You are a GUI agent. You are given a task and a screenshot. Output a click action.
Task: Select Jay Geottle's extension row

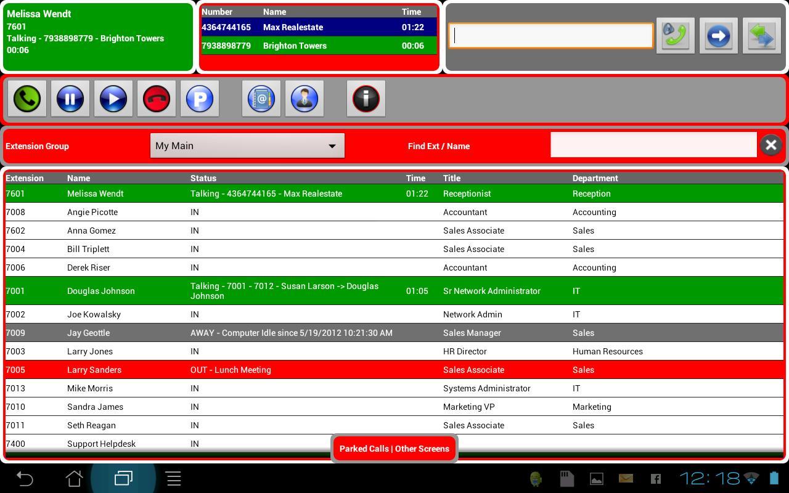(x=247, y=333)
